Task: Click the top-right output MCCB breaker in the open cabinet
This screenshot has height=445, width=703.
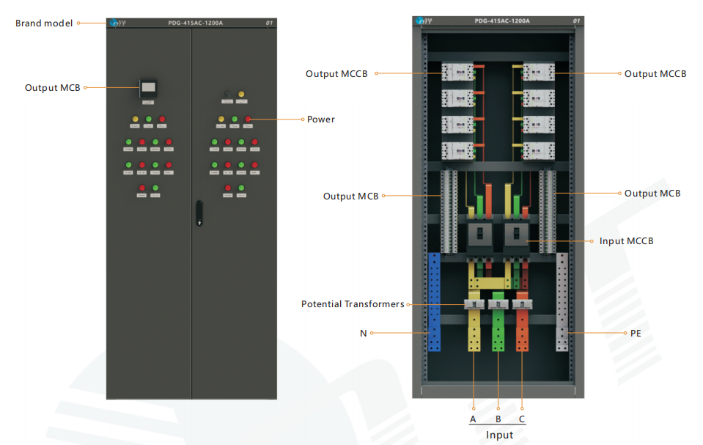Action: click(539, 73)
